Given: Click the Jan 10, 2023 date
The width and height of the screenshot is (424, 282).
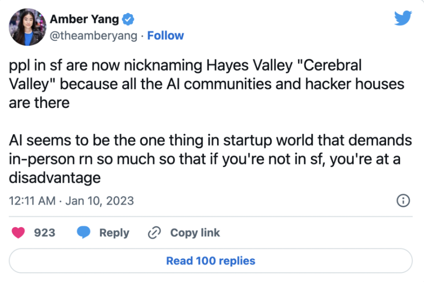Looking at the screenshot, I should (x=99, y=201).
